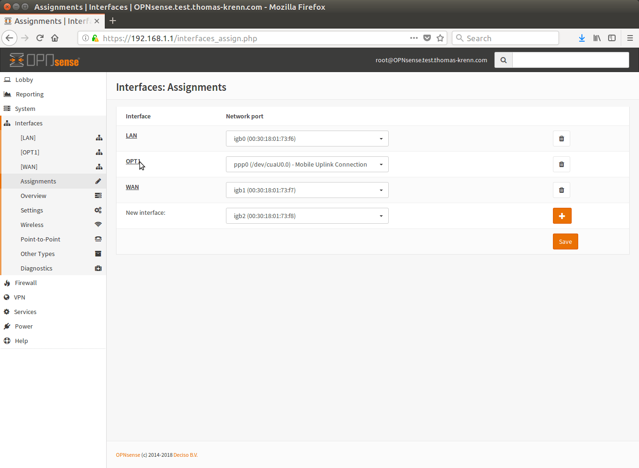This screenshot has height=468, width=639.
Task: Select Wireless in Interfaces submenu
Action: click(x=32, y=225)
